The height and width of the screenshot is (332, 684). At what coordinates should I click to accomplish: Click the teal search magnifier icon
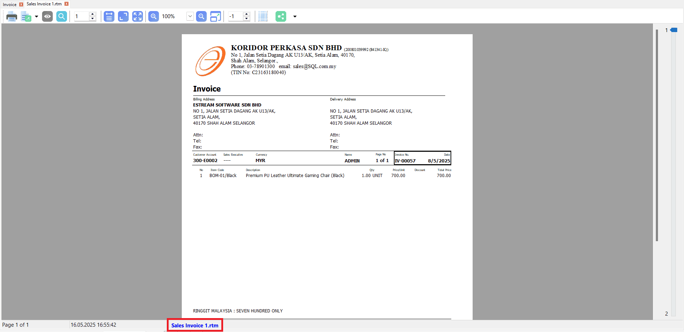[62, 16]
